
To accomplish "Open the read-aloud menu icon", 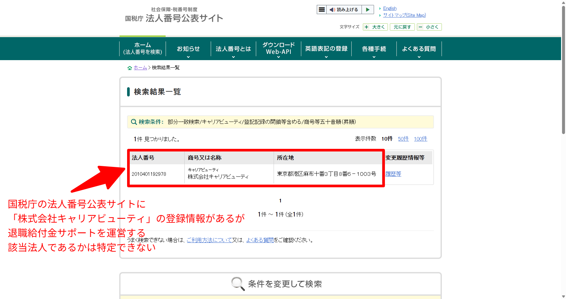I will 322,10.
